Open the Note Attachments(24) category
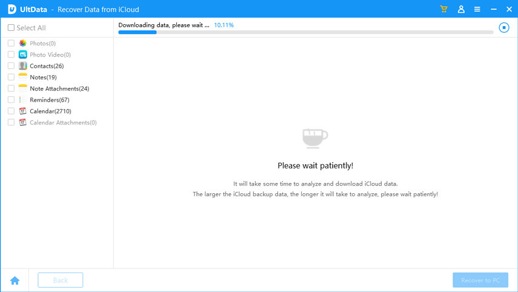Image resolution: width=518 pixels, height=292 pixels. point(59,89)
